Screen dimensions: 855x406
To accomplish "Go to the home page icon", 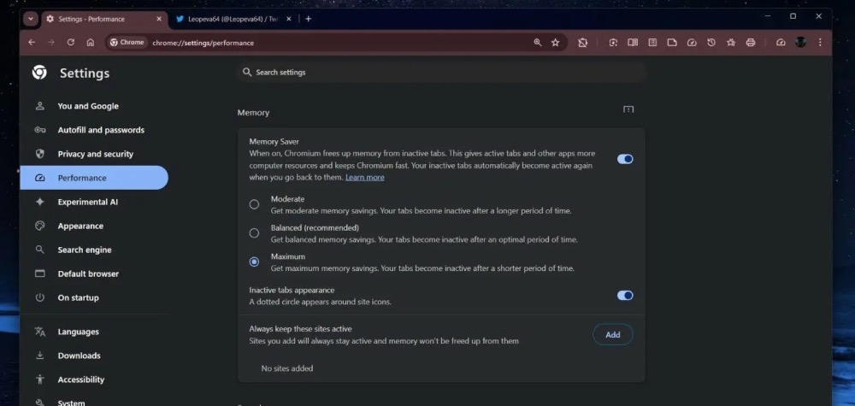I will point(91,42).
